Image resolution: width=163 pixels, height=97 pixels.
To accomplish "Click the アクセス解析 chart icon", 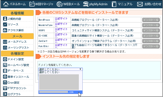I will point(5,30).
